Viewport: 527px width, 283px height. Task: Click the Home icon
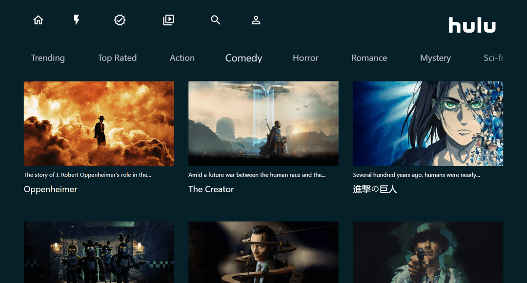tap(38, 20)
